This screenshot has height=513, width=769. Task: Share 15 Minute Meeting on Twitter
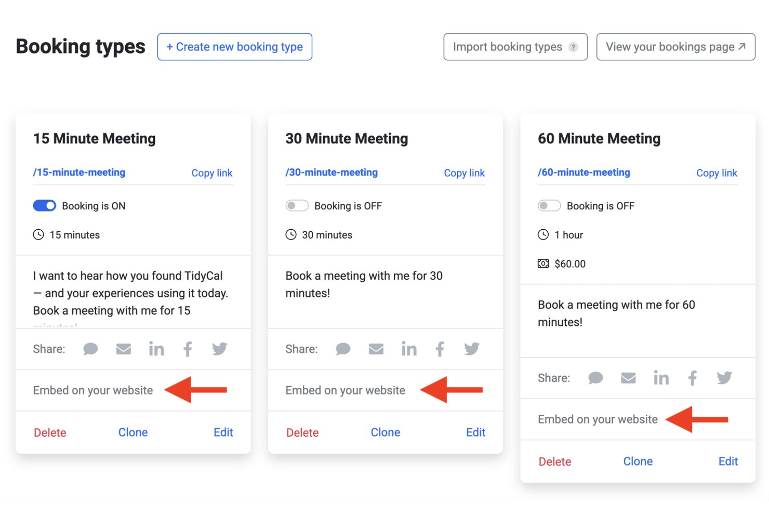(219, 349)
